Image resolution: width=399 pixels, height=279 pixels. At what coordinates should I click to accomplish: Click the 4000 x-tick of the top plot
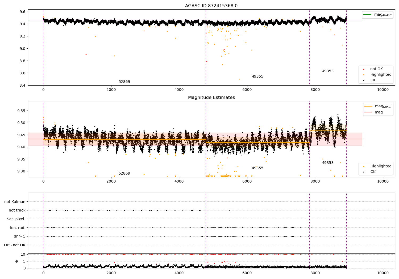point(179,90)
